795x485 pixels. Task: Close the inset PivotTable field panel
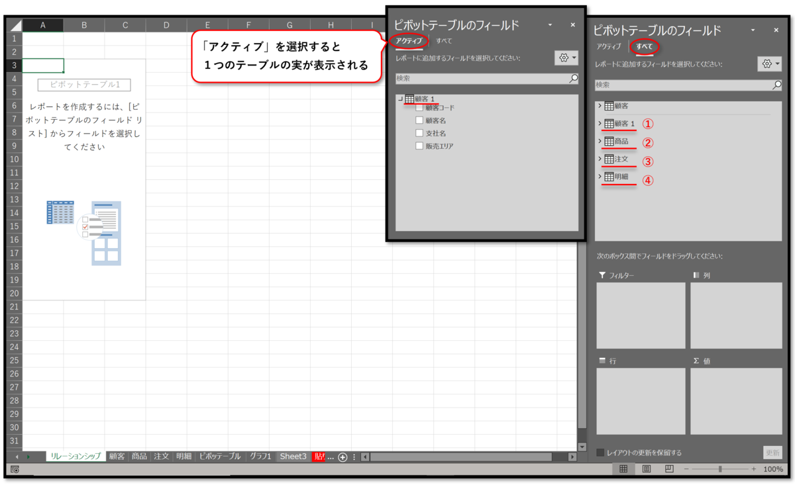click(573, 25)
